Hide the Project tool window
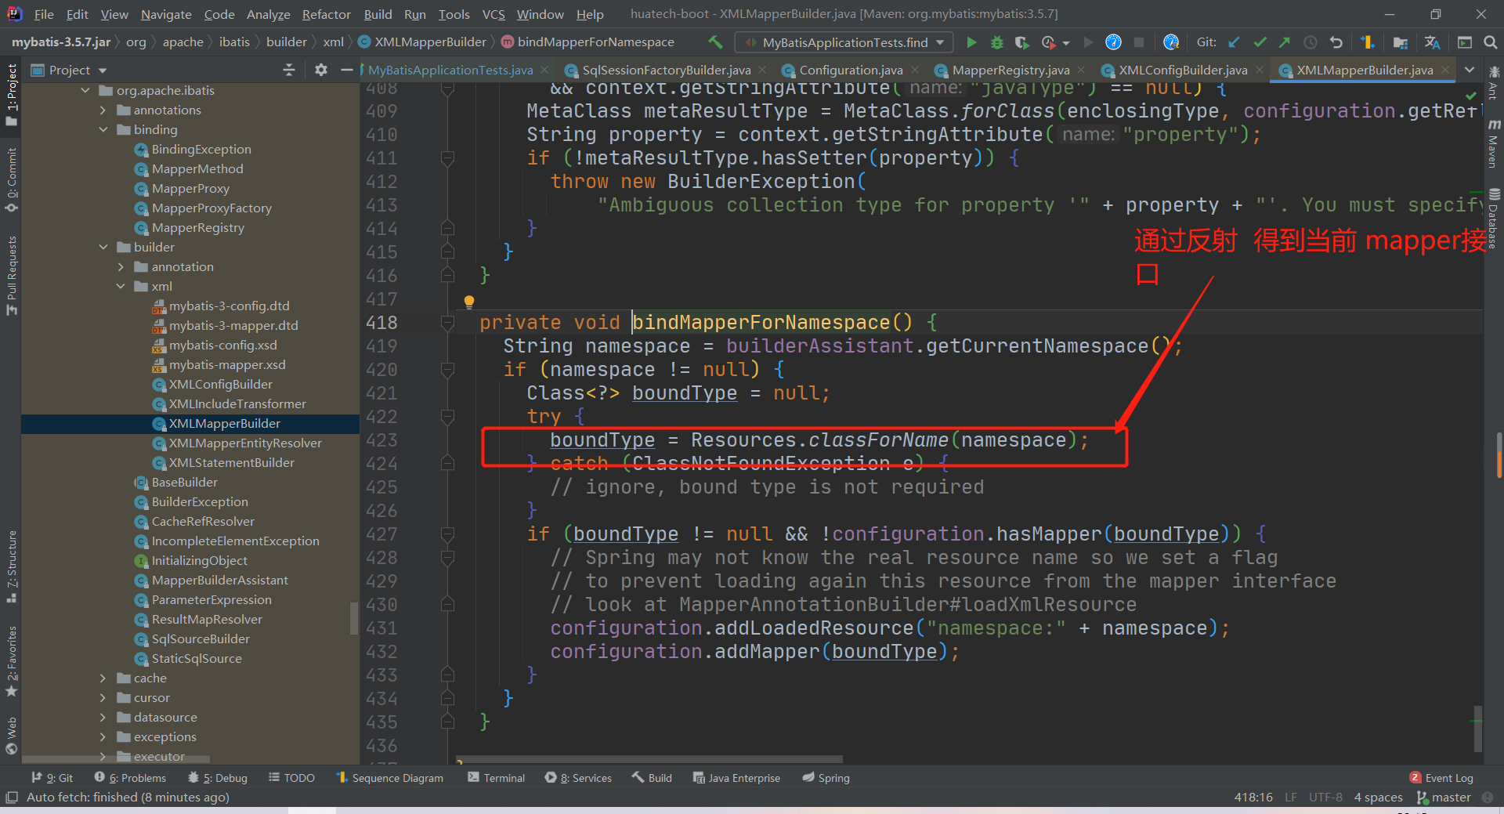The image size is (1504, 814). [x=347, y=70]
